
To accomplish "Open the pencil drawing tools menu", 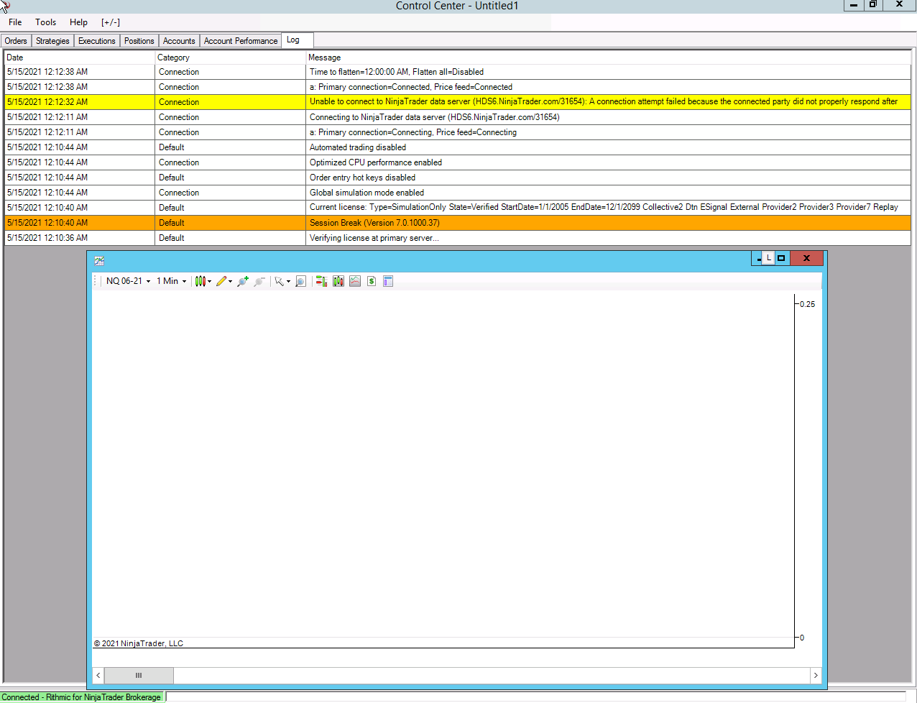I will (224, 281).
